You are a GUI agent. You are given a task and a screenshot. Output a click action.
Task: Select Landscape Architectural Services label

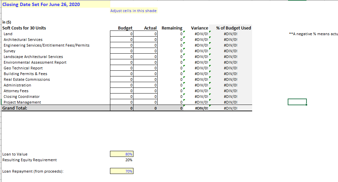click(33, 57)
